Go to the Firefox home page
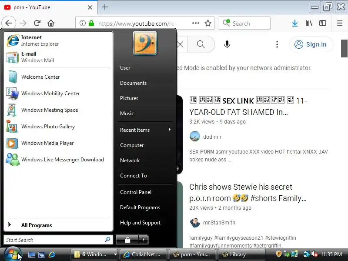 [51, 23]
